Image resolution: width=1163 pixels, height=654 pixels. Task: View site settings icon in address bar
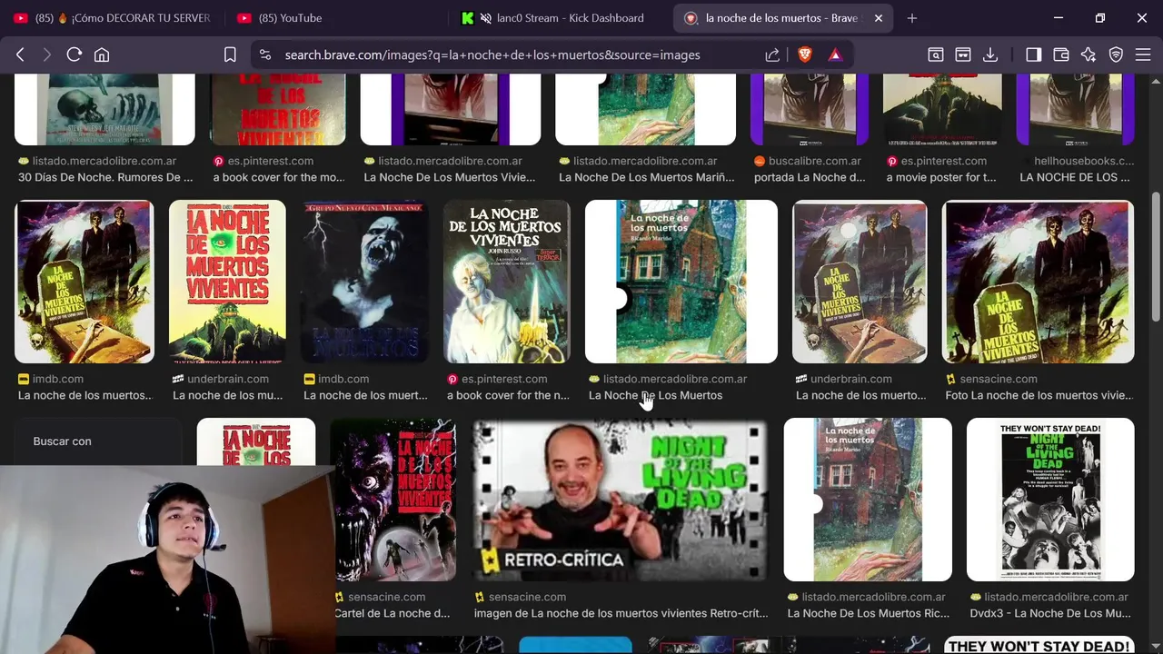(x=265, y=54)
